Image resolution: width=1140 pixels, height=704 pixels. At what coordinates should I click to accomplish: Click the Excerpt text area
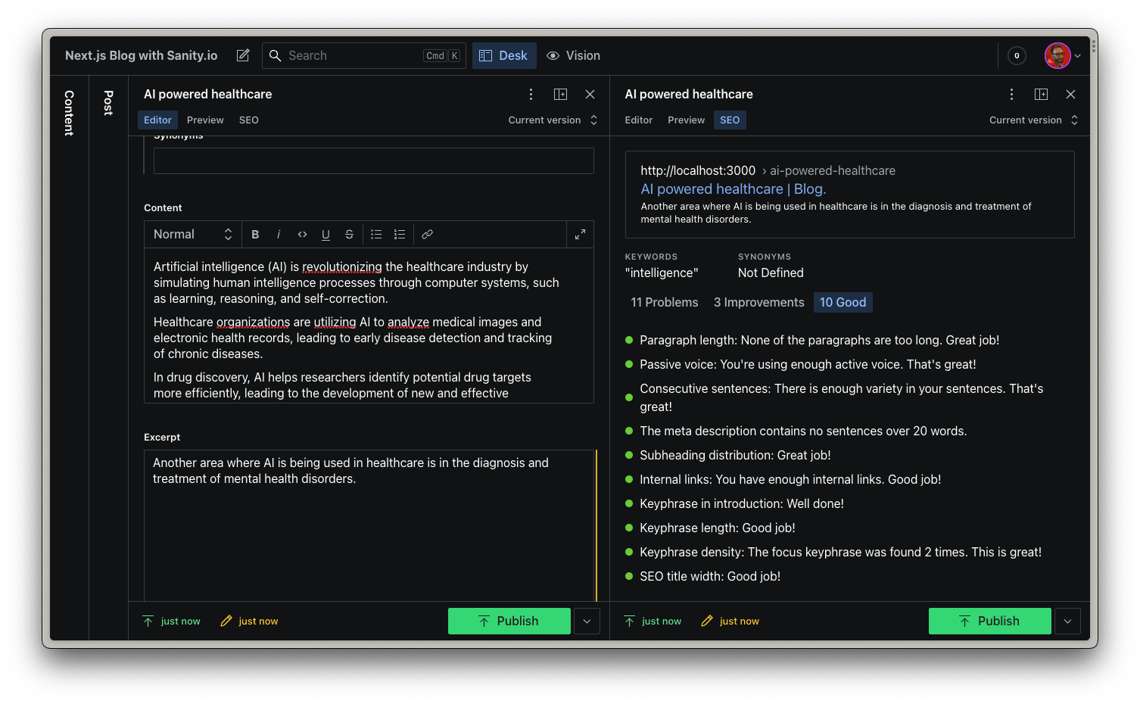[369, 525]
